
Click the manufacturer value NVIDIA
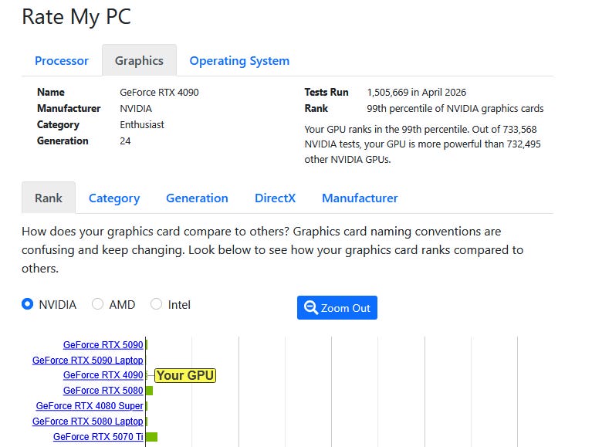(136, 108)
